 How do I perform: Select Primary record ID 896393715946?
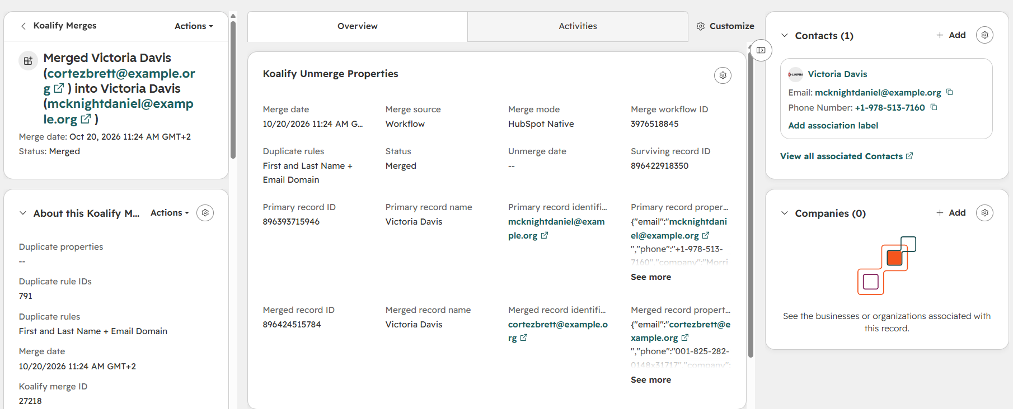tap(291, 222)
